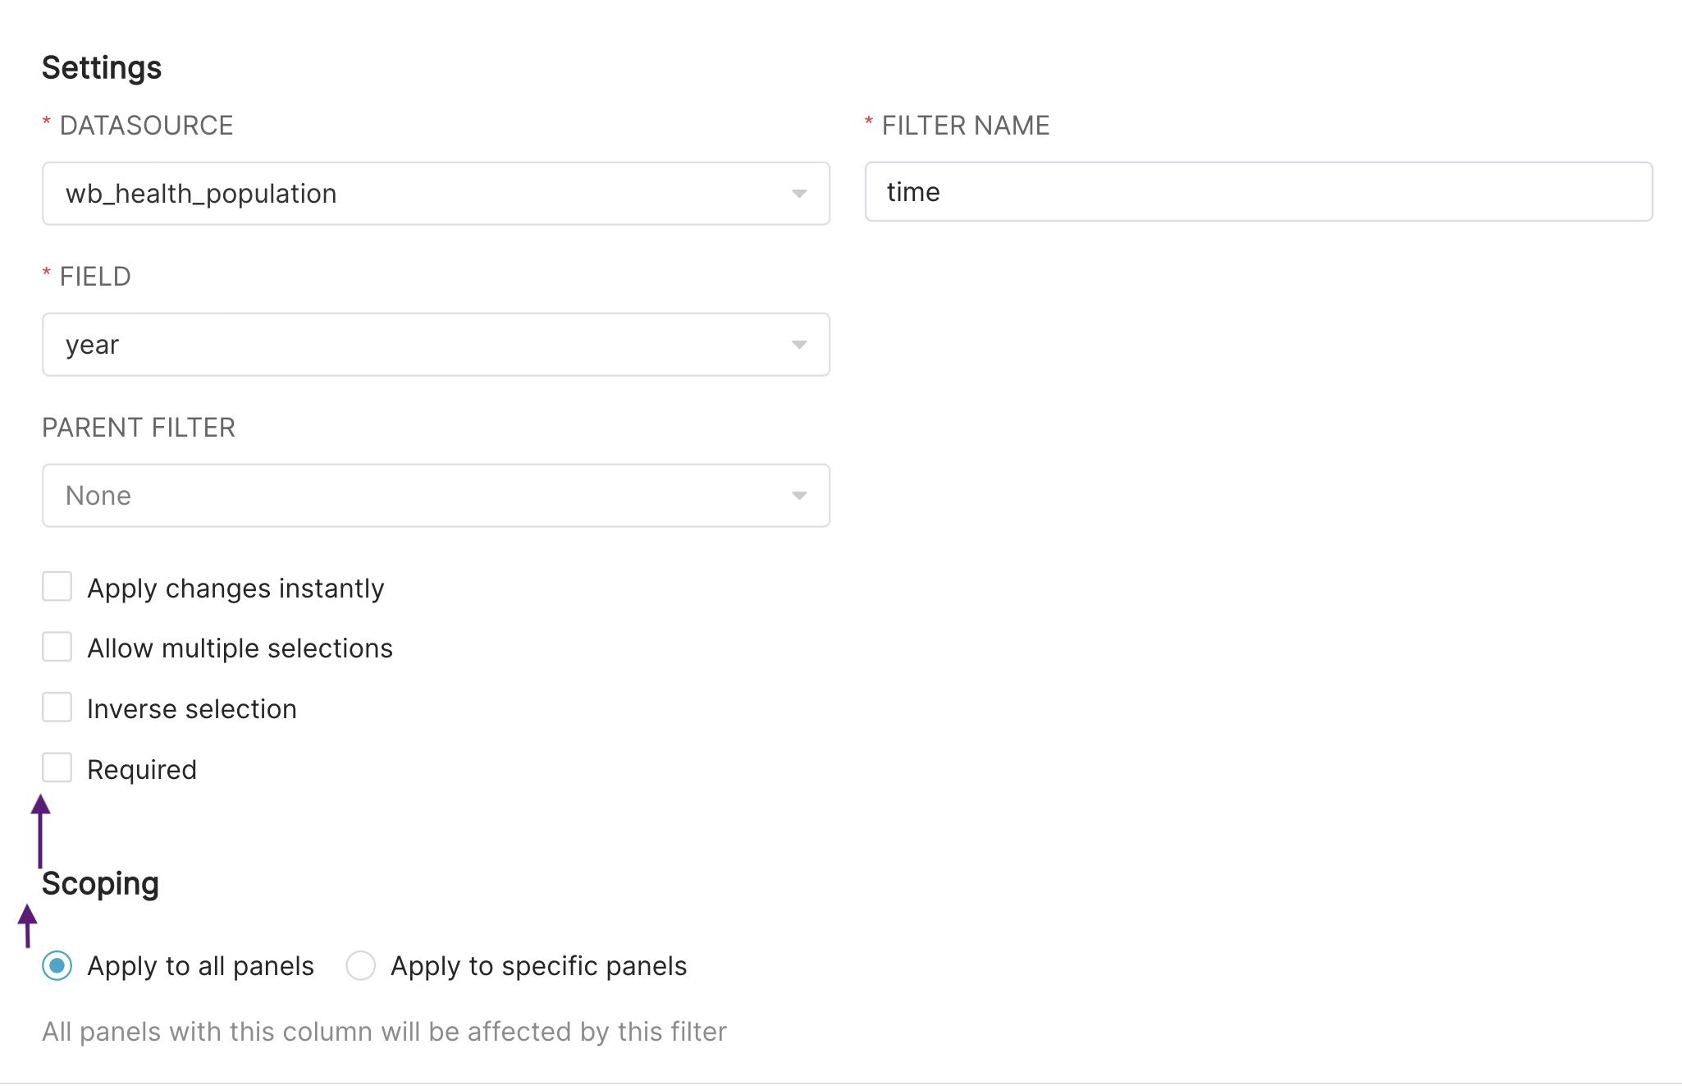Click the Settings section heading
1682x1090 pixels.
[102, 67]
